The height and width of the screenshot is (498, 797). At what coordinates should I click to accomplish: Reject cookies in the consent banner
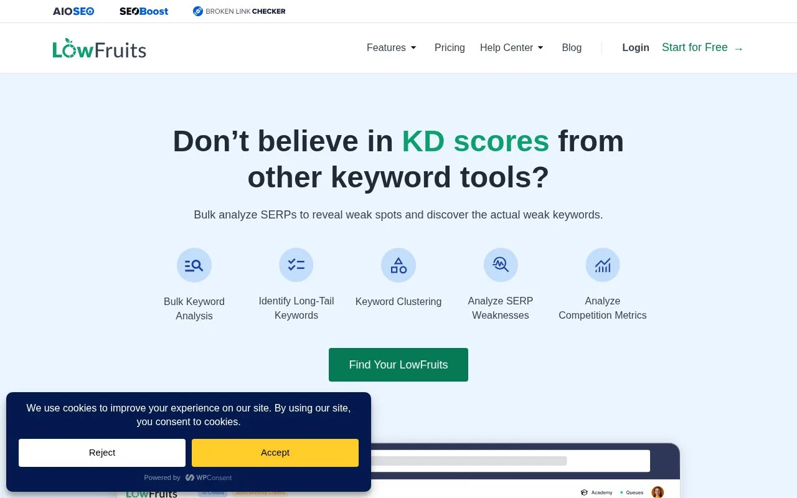pos(102,453)
